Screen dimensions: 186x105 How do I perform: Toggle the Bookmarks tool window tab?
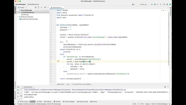[x=15, y=94]
